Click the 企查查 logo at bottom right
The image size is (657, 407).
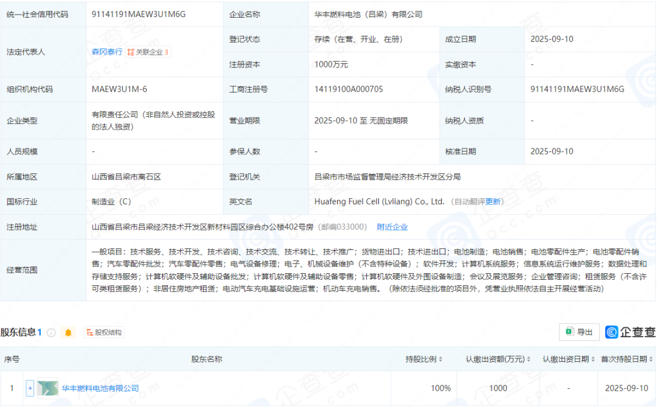631,332
